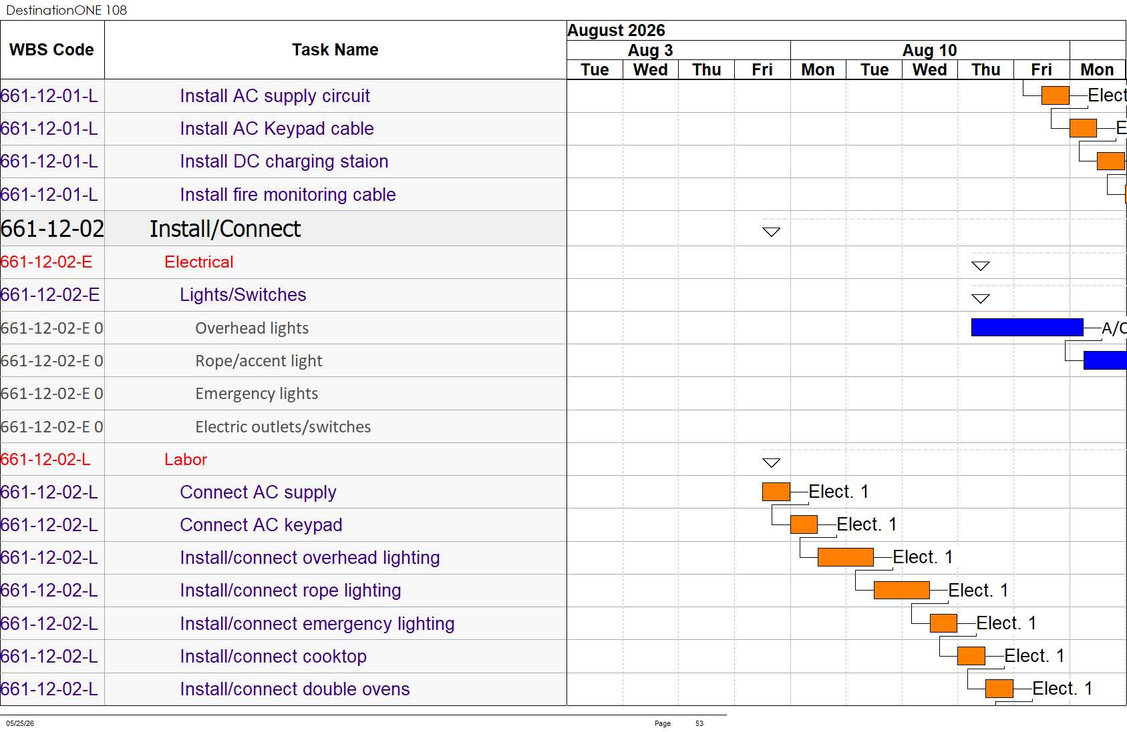
Task: Click the Lights/Switches summary triangle marker
Action: (x=981, y=299)
